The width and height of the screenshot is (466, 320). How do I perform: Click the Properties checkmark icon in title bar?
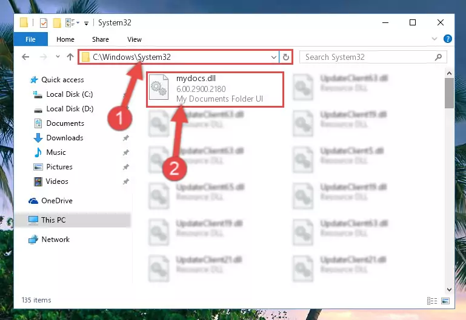click(44, 23)
